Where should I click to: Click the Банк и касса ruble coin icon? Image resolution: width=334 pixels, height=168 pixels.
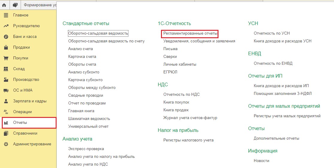pyautogui.click(x=6, y=37)
